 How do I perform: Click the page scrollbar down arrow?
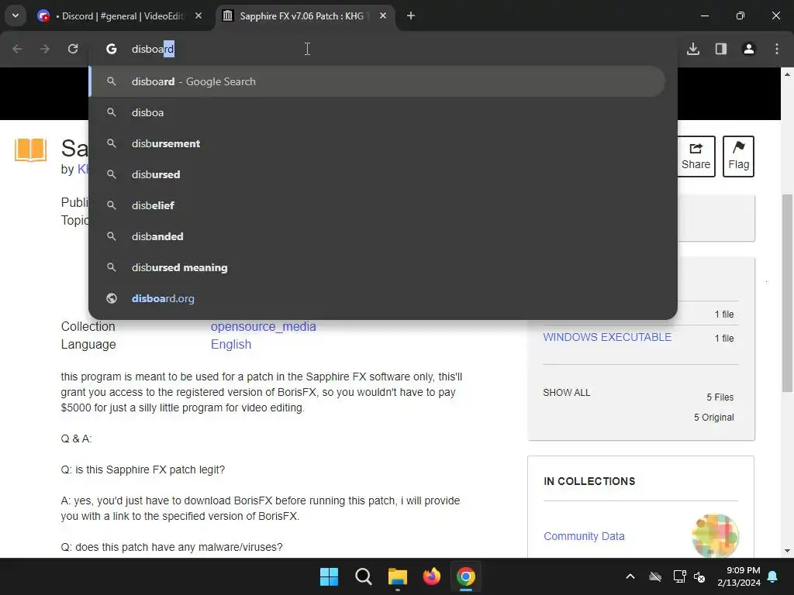(788, 551)
